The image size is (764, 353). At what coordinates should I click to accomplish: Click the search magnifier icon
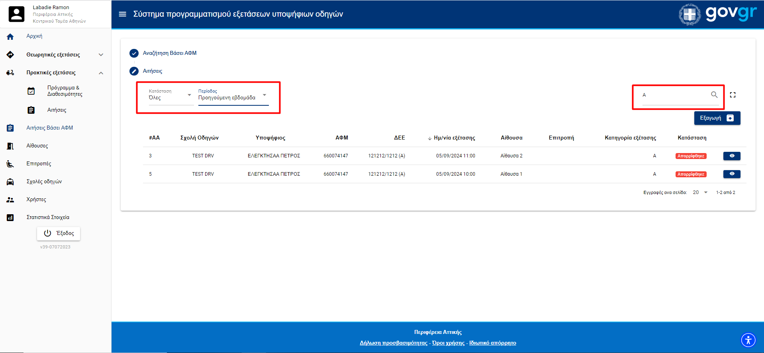(714, 95)
